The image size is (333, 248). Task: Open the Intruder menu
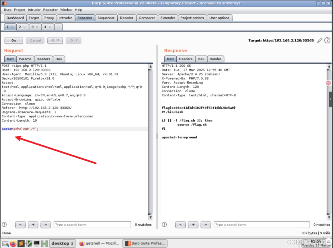tap(34, 10)
